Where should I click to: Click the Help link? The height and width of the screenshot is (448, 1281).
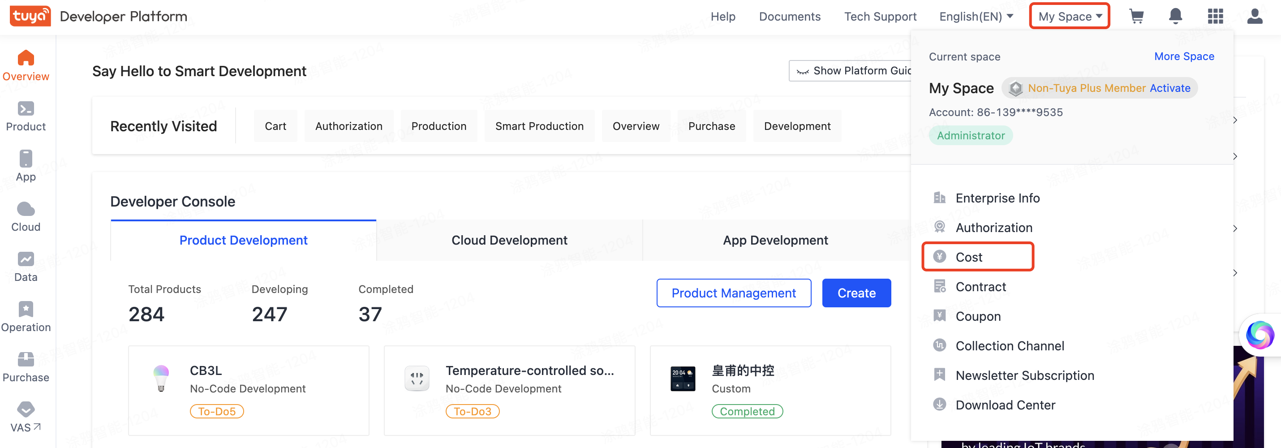pyautogui.click(x=722, y=17)
